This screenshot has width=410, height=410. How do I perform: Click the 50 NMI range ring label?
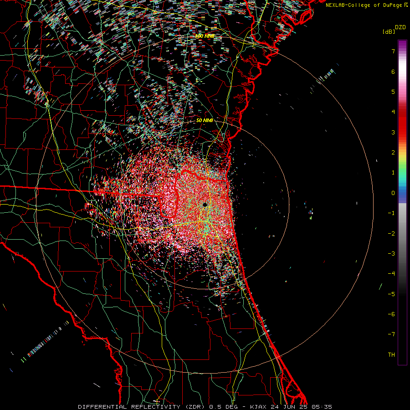coord(205,120)
